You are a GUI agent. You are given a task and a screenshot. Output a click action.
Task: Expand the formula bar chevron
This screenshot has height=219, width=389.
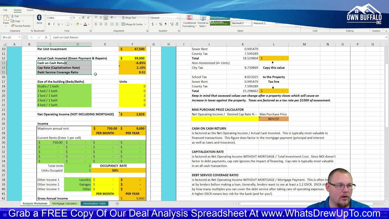click(x=386, y=37)
